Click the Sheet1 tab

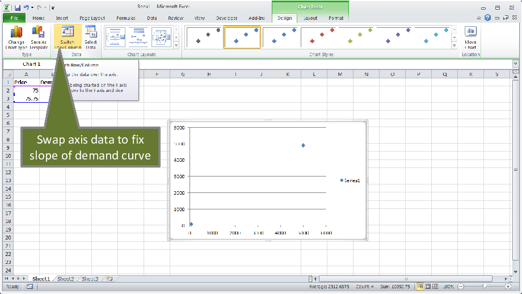pos(41,279)
